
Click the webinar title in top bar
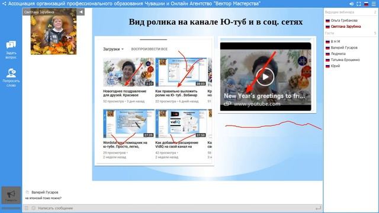pos(134,4)
